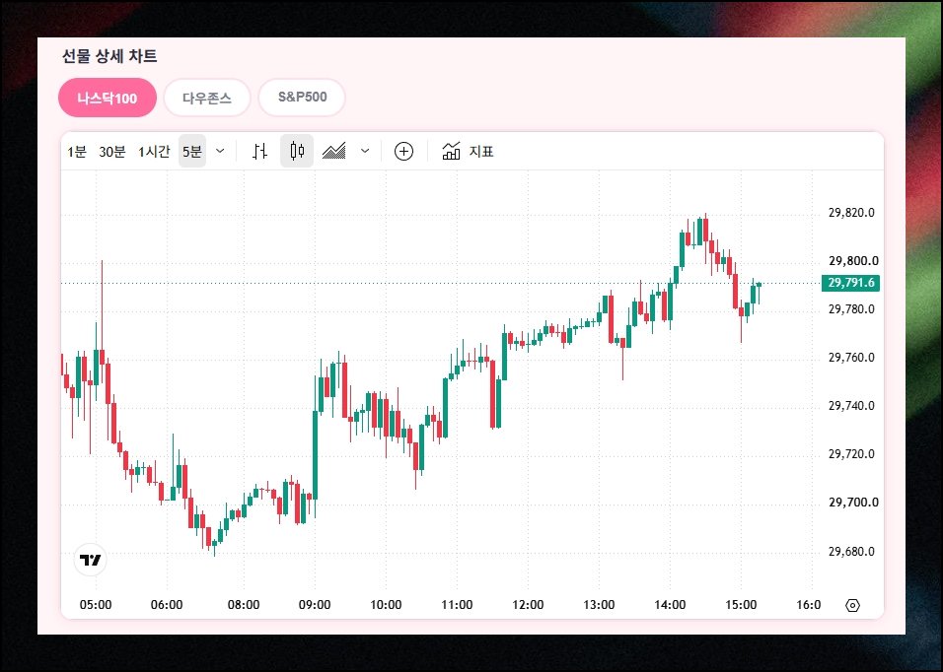Viewport: 943px width, 672px height.
Task: Click the 05:00 time axis label
Action: point(96,605)
